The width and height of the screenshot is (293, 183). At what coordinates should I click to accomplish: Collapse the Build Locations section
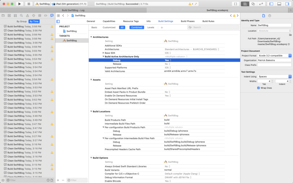coord(91,111)
